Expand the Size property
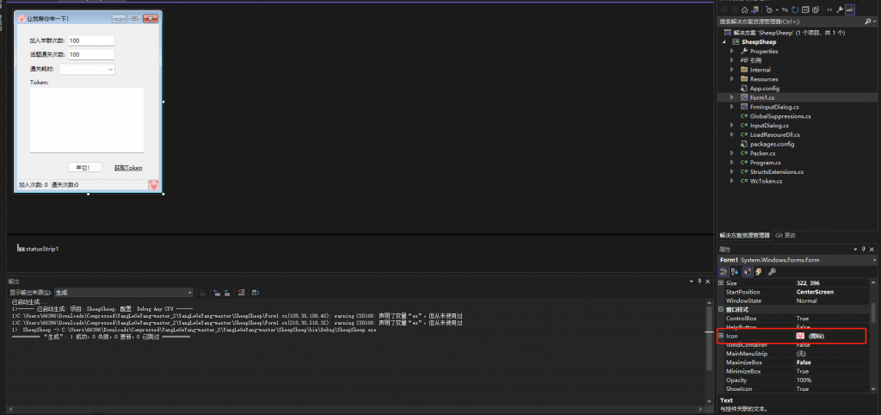 pyautogui.click(x=721, y=283)
